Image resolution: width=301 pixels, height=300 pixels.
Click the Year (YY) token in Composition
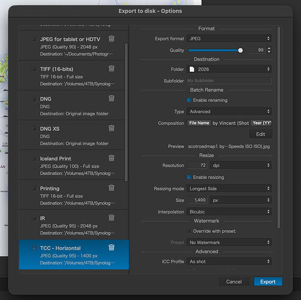(261, 123)
